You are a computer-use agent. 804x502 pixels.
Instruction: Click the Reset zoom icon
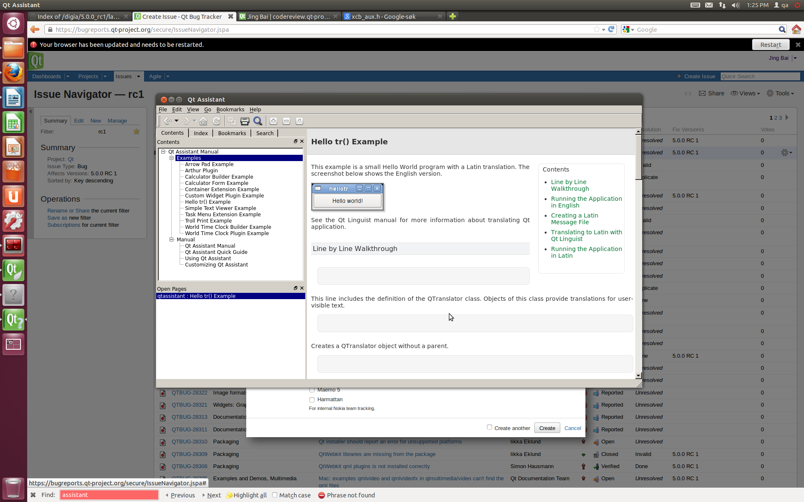pos(299,121)
